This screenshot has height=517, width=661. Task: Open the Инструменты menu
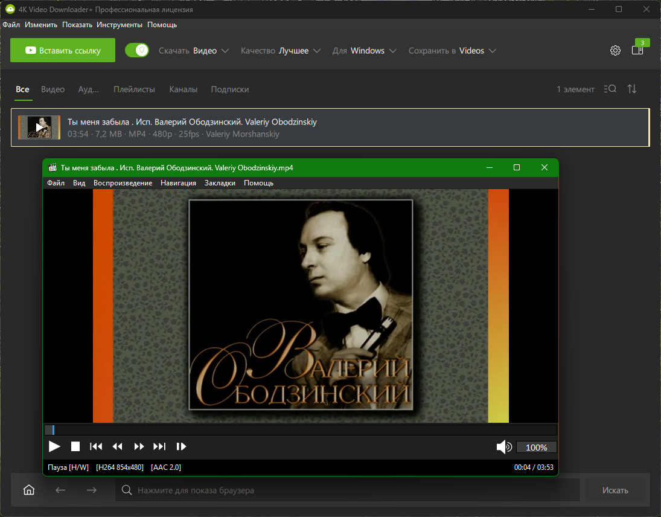coord(120,25)
